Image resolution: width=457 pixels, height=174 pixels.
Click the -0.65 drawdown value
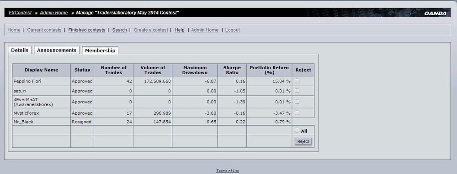tap(211, 122)
